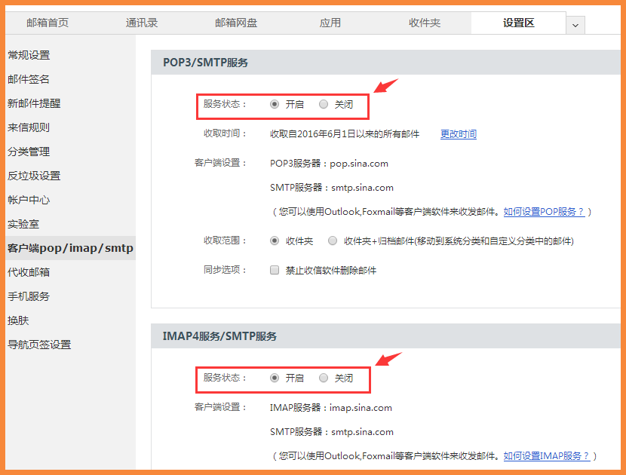Select POP3 service status 关闭 radio
Image resolution: width=626 pixels, height=475 pixels.
pos(324,104)
